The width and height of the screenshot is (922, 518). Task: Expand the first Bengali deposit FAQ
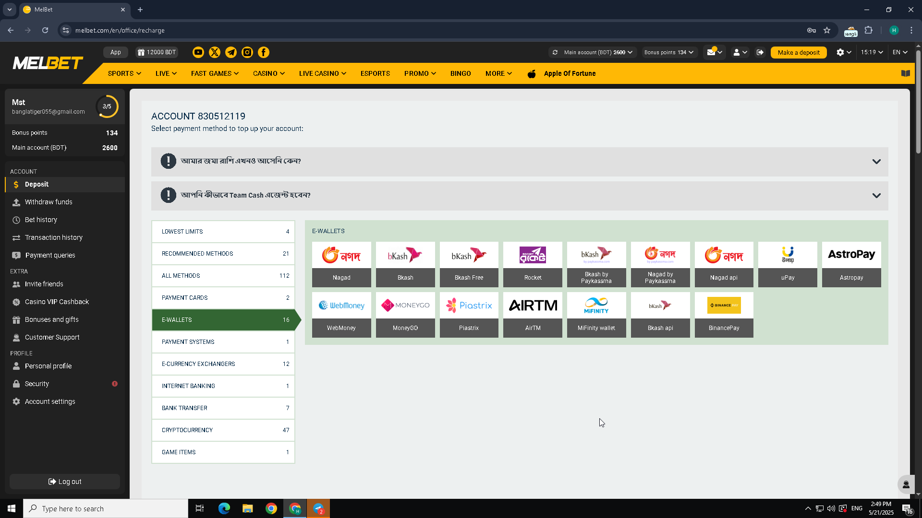click(520, 162)
